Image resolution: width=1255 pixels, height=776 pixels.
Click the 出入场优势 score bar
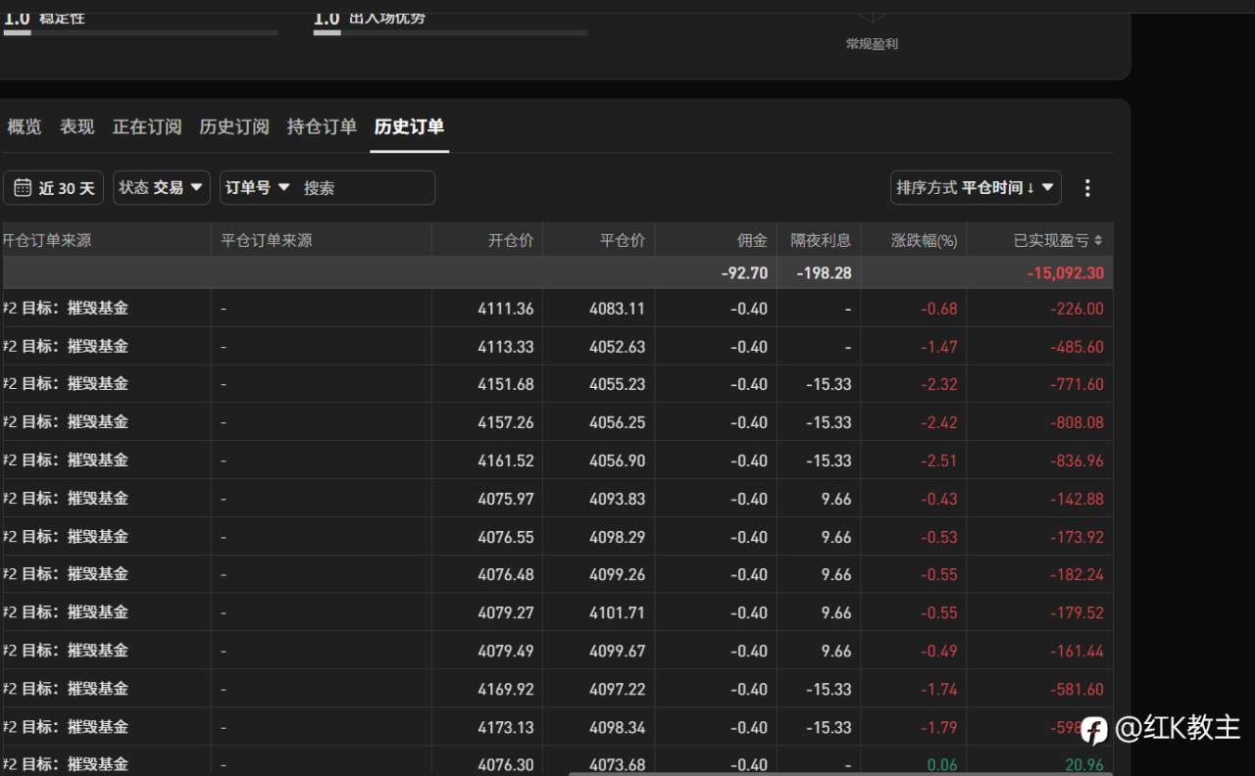coord(451,32)
